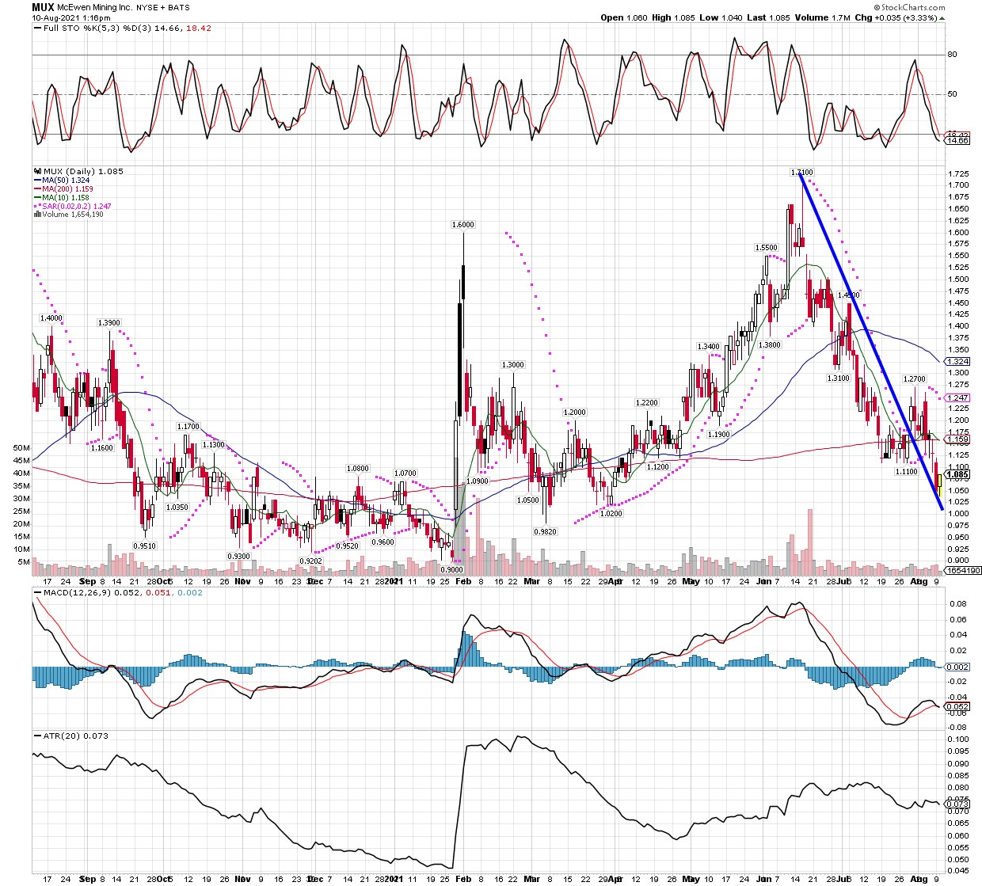The height and width of the screenshot is (886, 982).
Task: Click the 1.247 pink SAR axis tag
Action: coord(958,397)
